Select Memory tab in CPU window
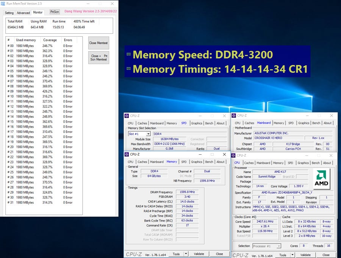Image resolution: width=341 pixels, height=258 pixels. 278,163
